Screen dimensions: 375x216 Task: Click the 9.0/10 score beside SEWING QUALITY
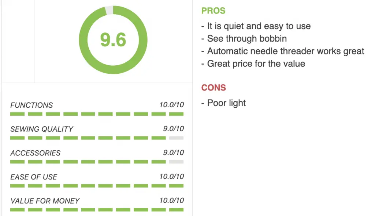point(173,129)
